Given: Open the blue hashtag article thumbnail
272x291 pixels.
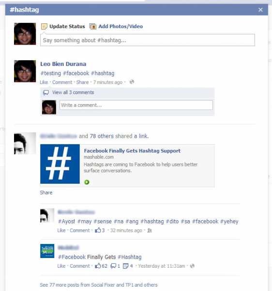Looking at the screenshot, I should click(x=60, y=164).
